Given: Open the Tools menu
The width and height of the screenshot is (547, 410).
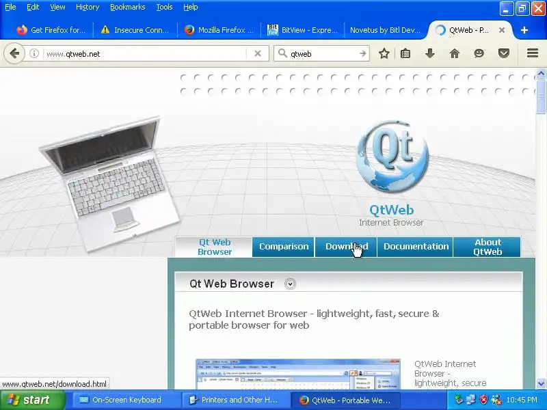Looking at the screenshot, I should click(x=164, y=7).
